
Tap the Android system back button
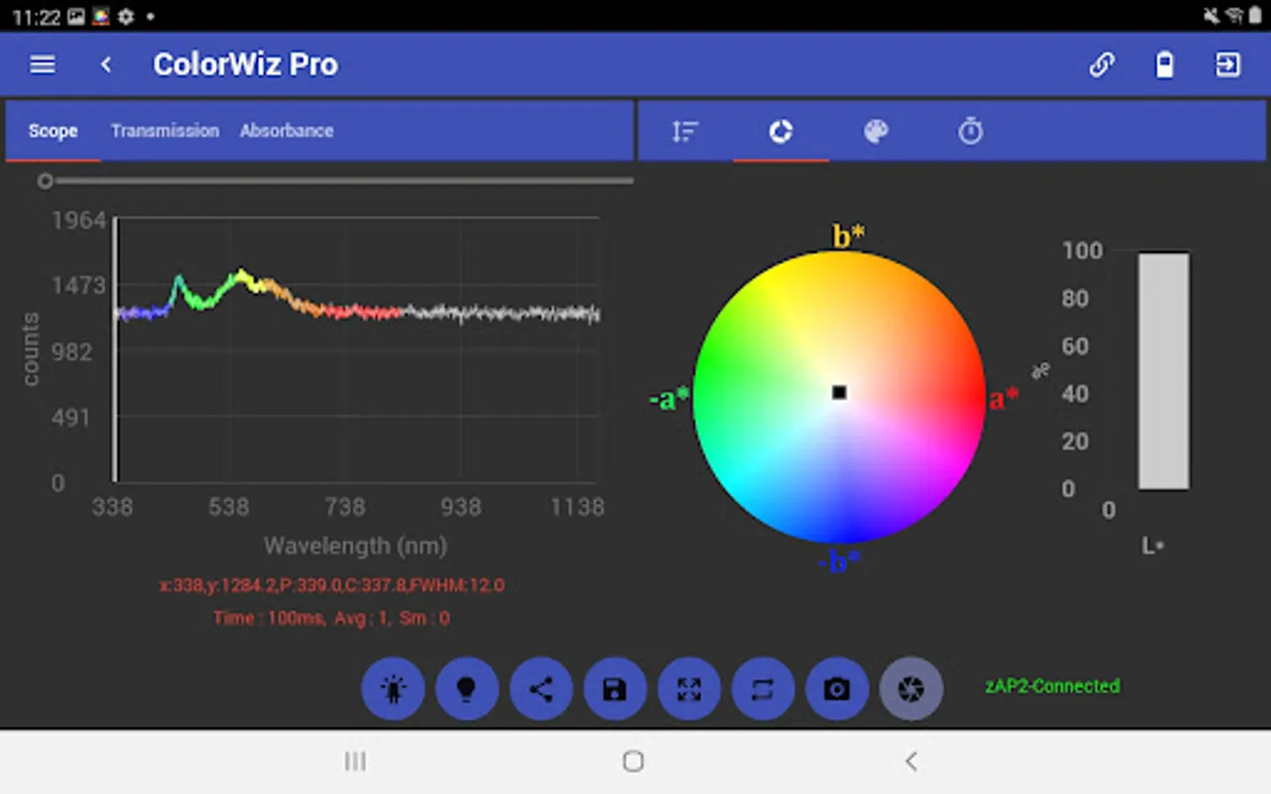pyautogui.click(x=912, y=761)
